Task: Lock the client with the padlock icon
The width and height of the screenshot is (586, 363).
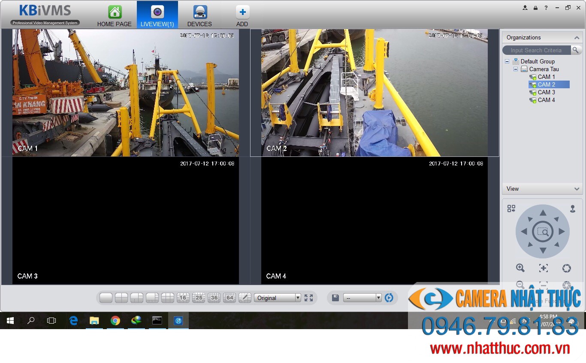Action: pyautogui.click(x=535, y=8)
